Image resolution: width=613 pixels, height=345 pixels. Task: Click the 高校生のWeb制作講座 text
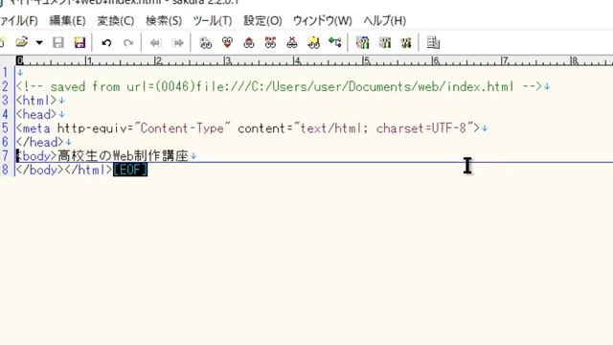point(124,155)
